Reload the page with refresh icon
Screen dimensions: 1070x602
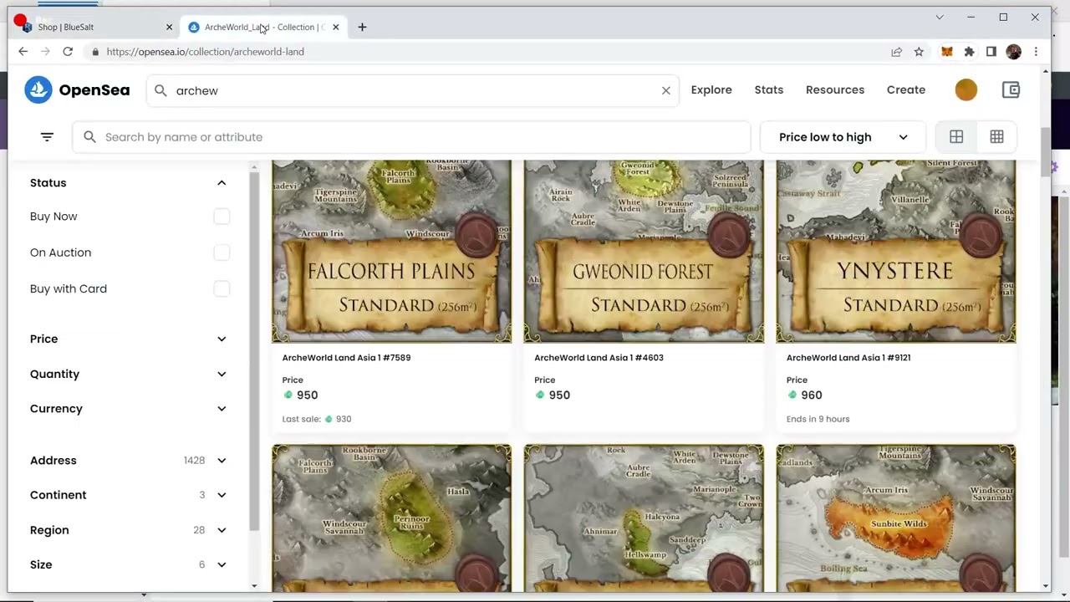click(68, 52)
